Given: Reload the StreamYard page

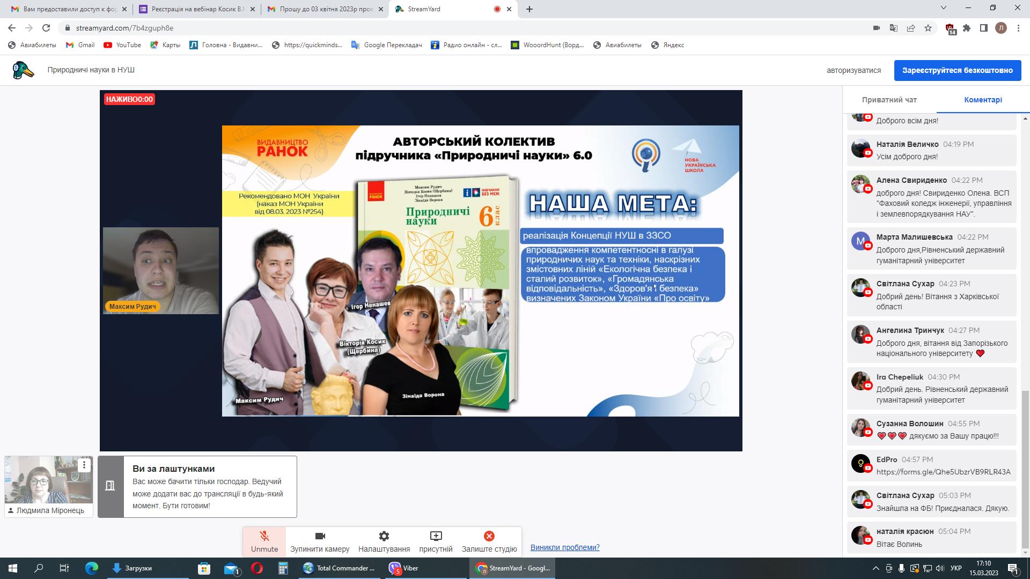Looking at the screenshot, I should 46,28.
